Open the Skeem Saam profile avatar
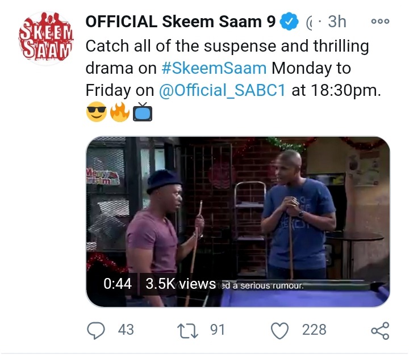Image resolution: width=409 pixels, height=358 pixels. click(x=46, y=39)
